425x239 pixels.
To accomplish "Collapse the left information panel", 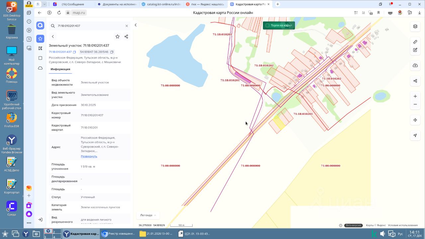I will [135, 25].
